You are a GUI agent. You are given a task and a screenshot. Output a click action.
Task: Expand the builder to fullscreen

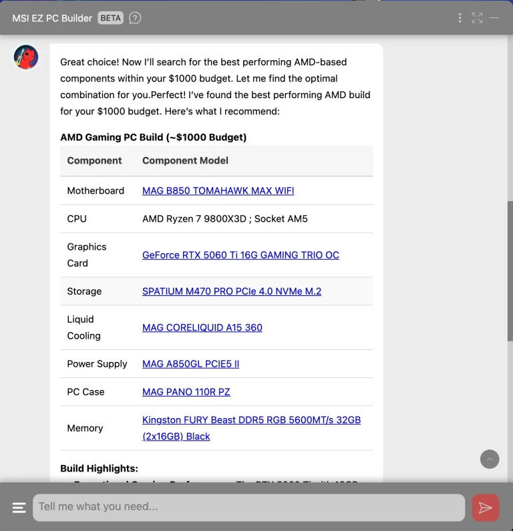point(477,18)
